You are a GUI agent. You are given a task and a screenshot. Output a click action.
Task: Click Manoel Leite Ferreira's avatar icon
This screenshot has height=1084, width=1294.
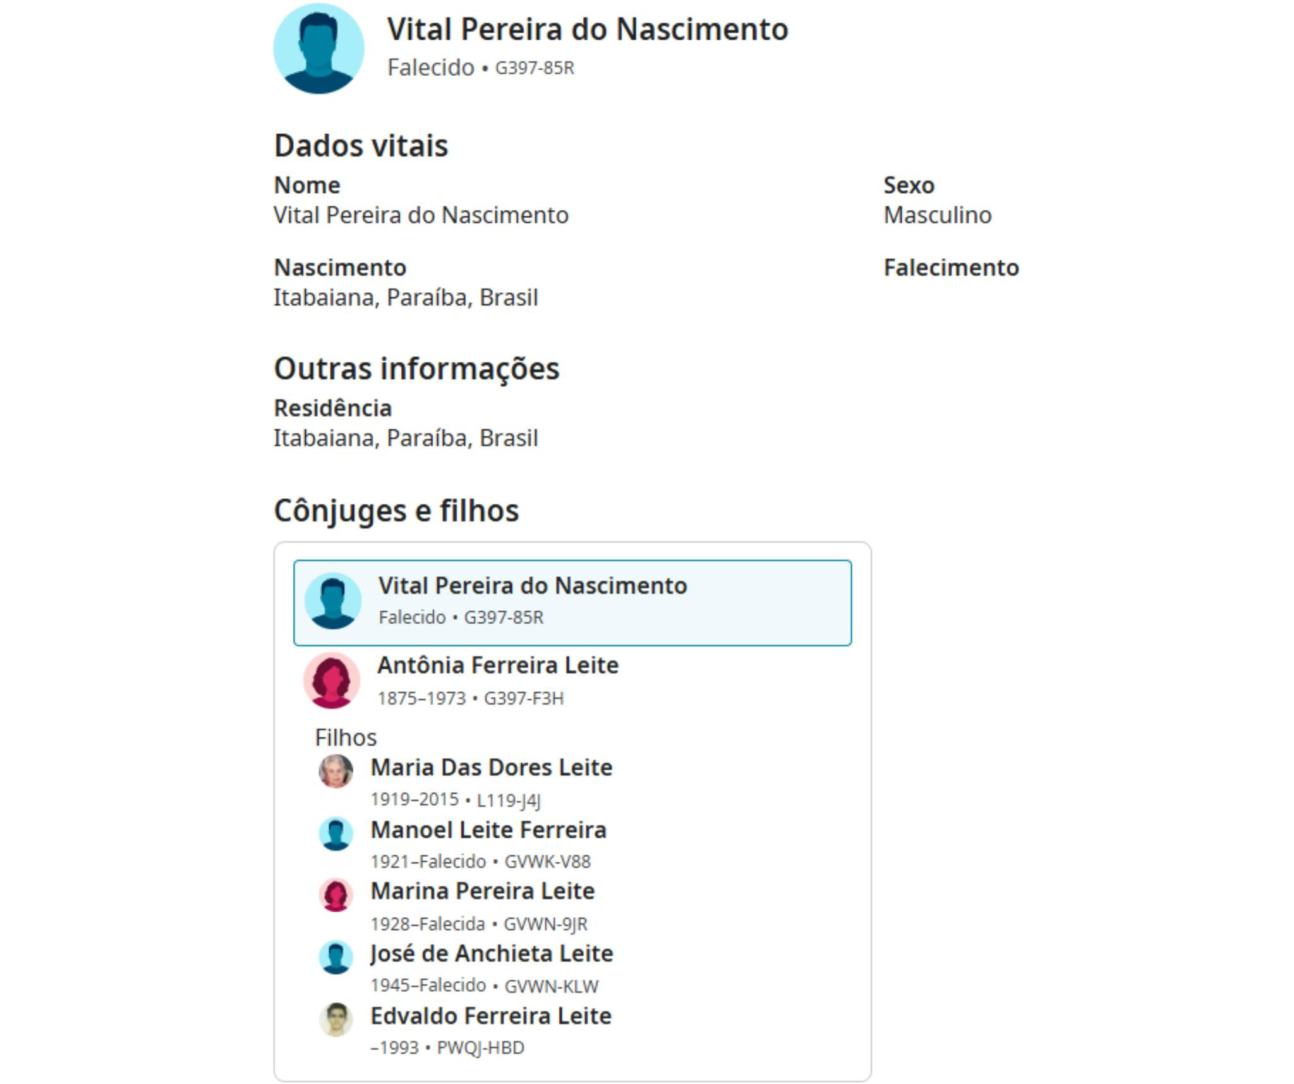click(336, 833)
